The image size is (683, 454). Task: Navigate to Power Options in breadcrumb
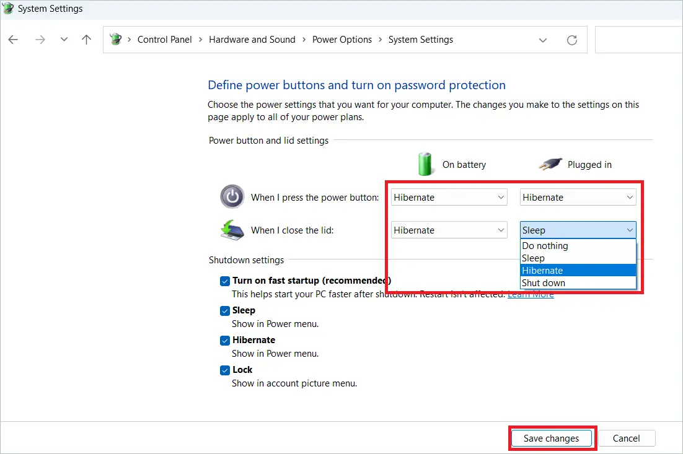coord(342,39)
